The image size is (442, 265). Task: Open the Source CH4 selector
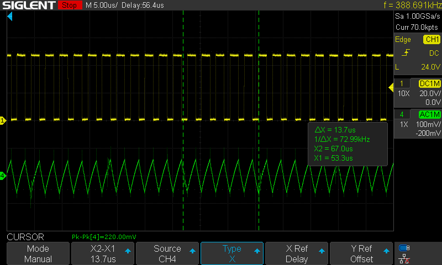[x=167, y=253]
